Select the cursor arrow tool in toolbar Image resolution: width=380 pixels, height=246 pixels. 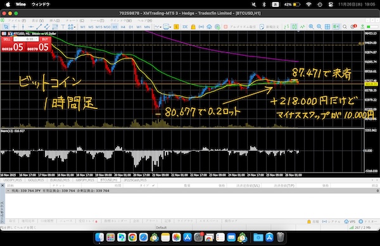click(6, 27)
